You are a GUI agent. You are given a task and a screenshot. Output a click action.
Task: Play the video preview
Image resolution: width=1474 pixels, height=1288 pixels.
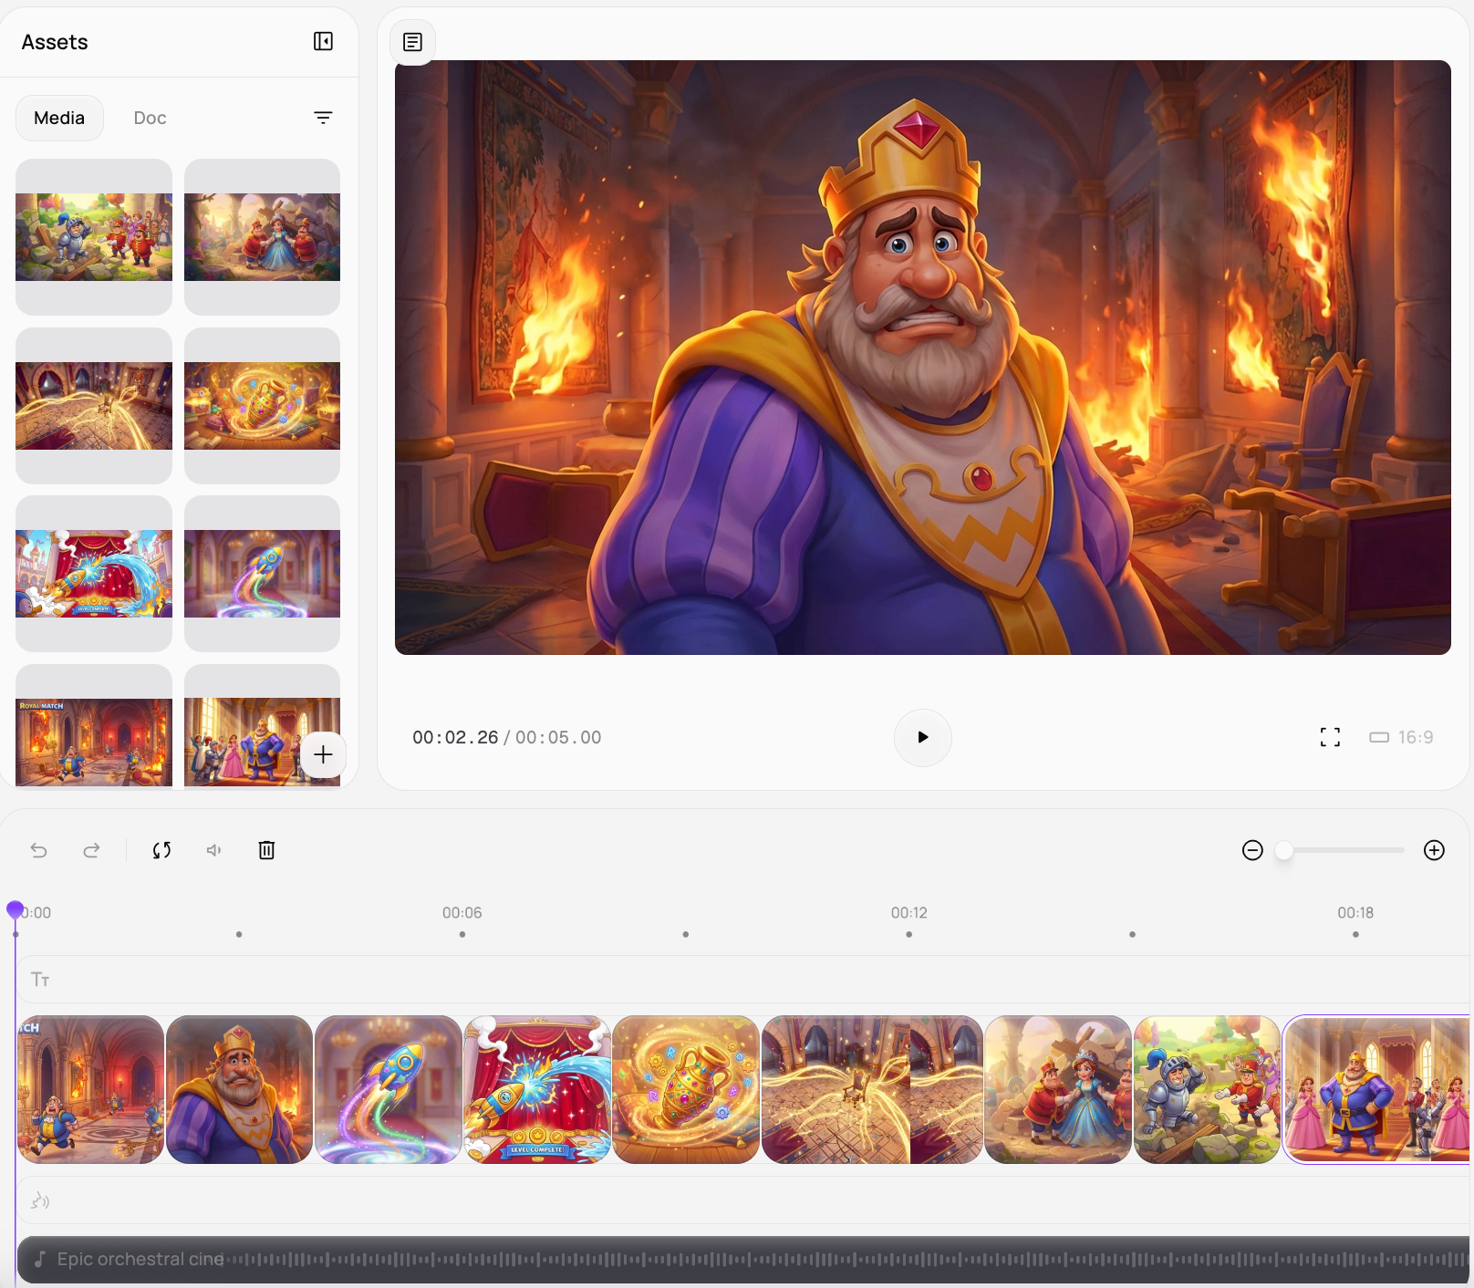922,737
